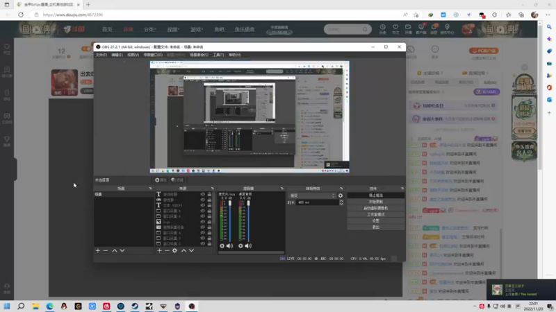Screen dimensions: 556x312
Task: Click the 时长 duration stepper arrows
Action: click(341, 202)
